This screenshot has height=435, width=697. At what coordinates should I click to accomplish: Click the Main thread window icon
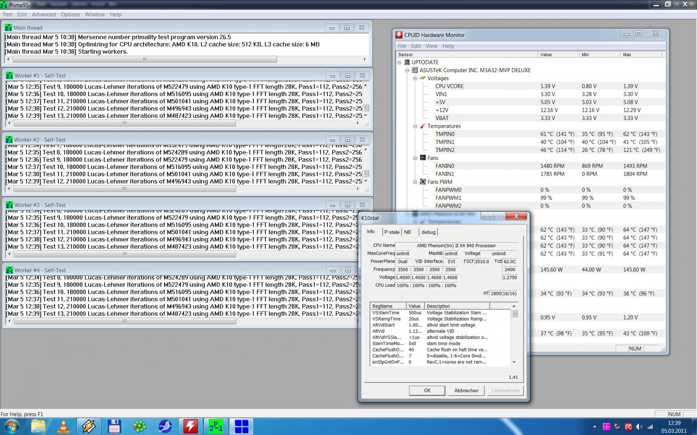[8, 27]
